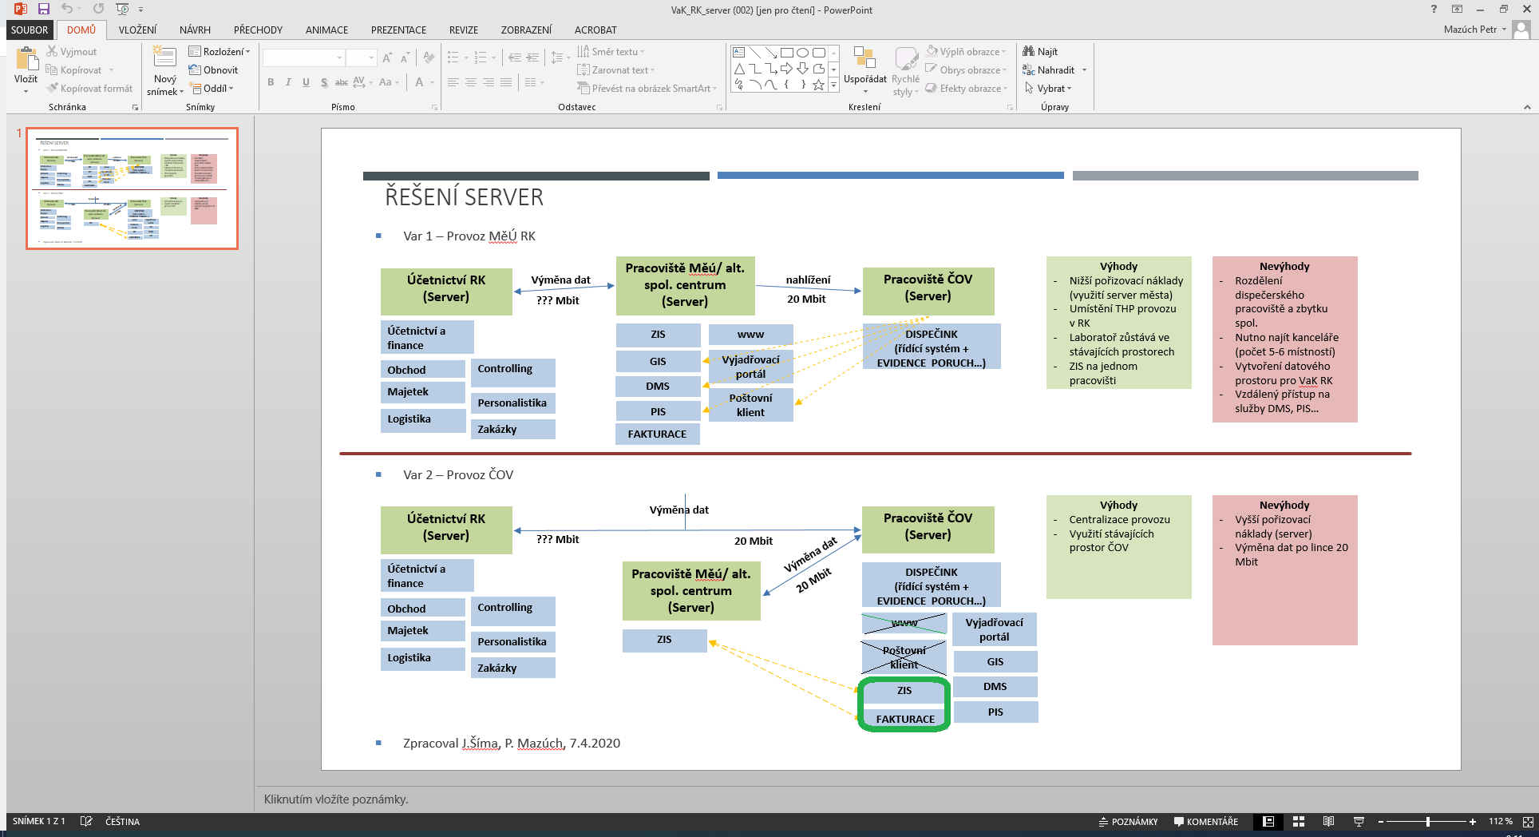Switch to the PŘECHODY tab
This screenshot has width=1539, height=837.
click(258, 30)
